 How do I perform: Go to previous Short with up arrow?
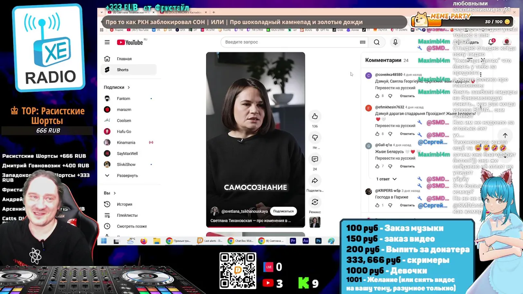click(505, 136)
